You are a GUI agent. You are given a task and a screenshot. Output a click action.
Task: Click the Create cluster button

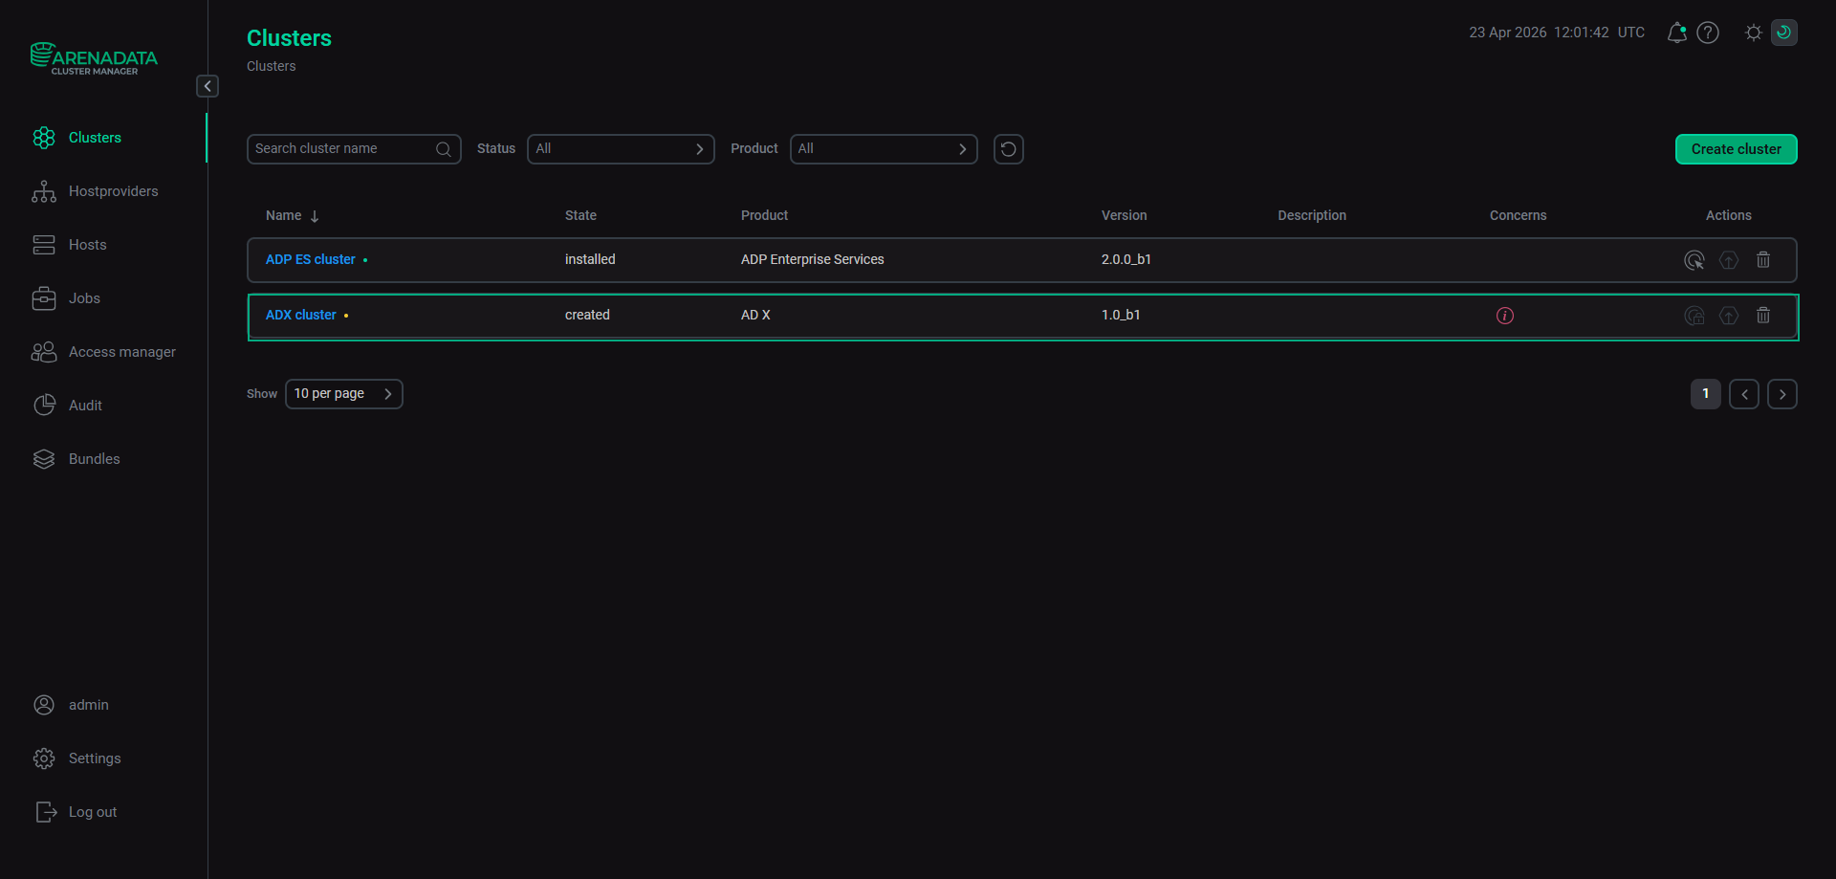point(1737,149)
